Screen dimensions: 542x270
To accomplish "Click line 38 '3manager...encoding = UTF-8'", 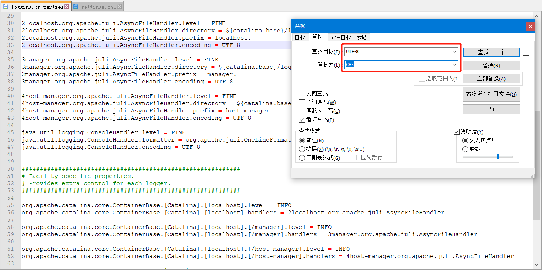I will coord(127,82).
